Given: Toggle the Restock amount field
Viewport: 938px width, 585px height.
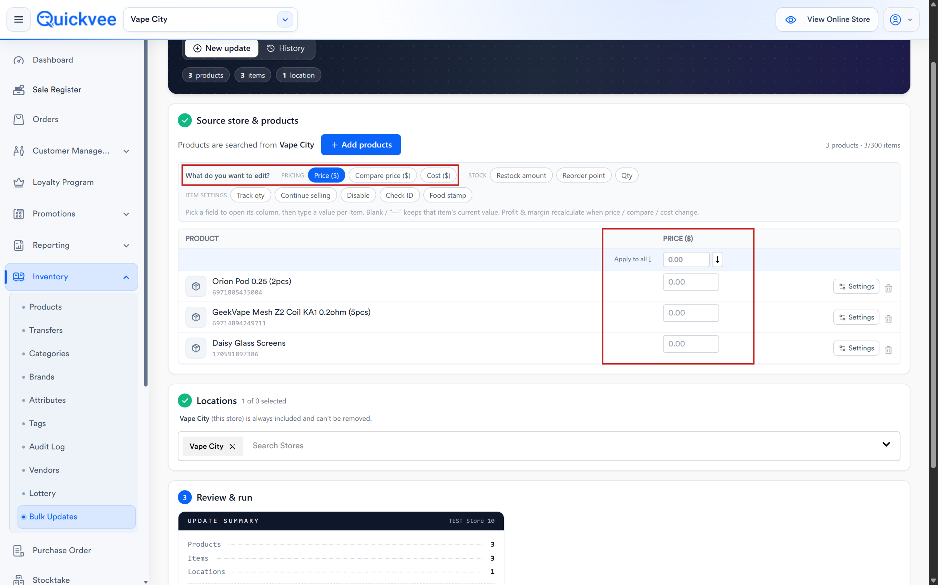Looking at the screenshot, I should (x=521, y=175).
